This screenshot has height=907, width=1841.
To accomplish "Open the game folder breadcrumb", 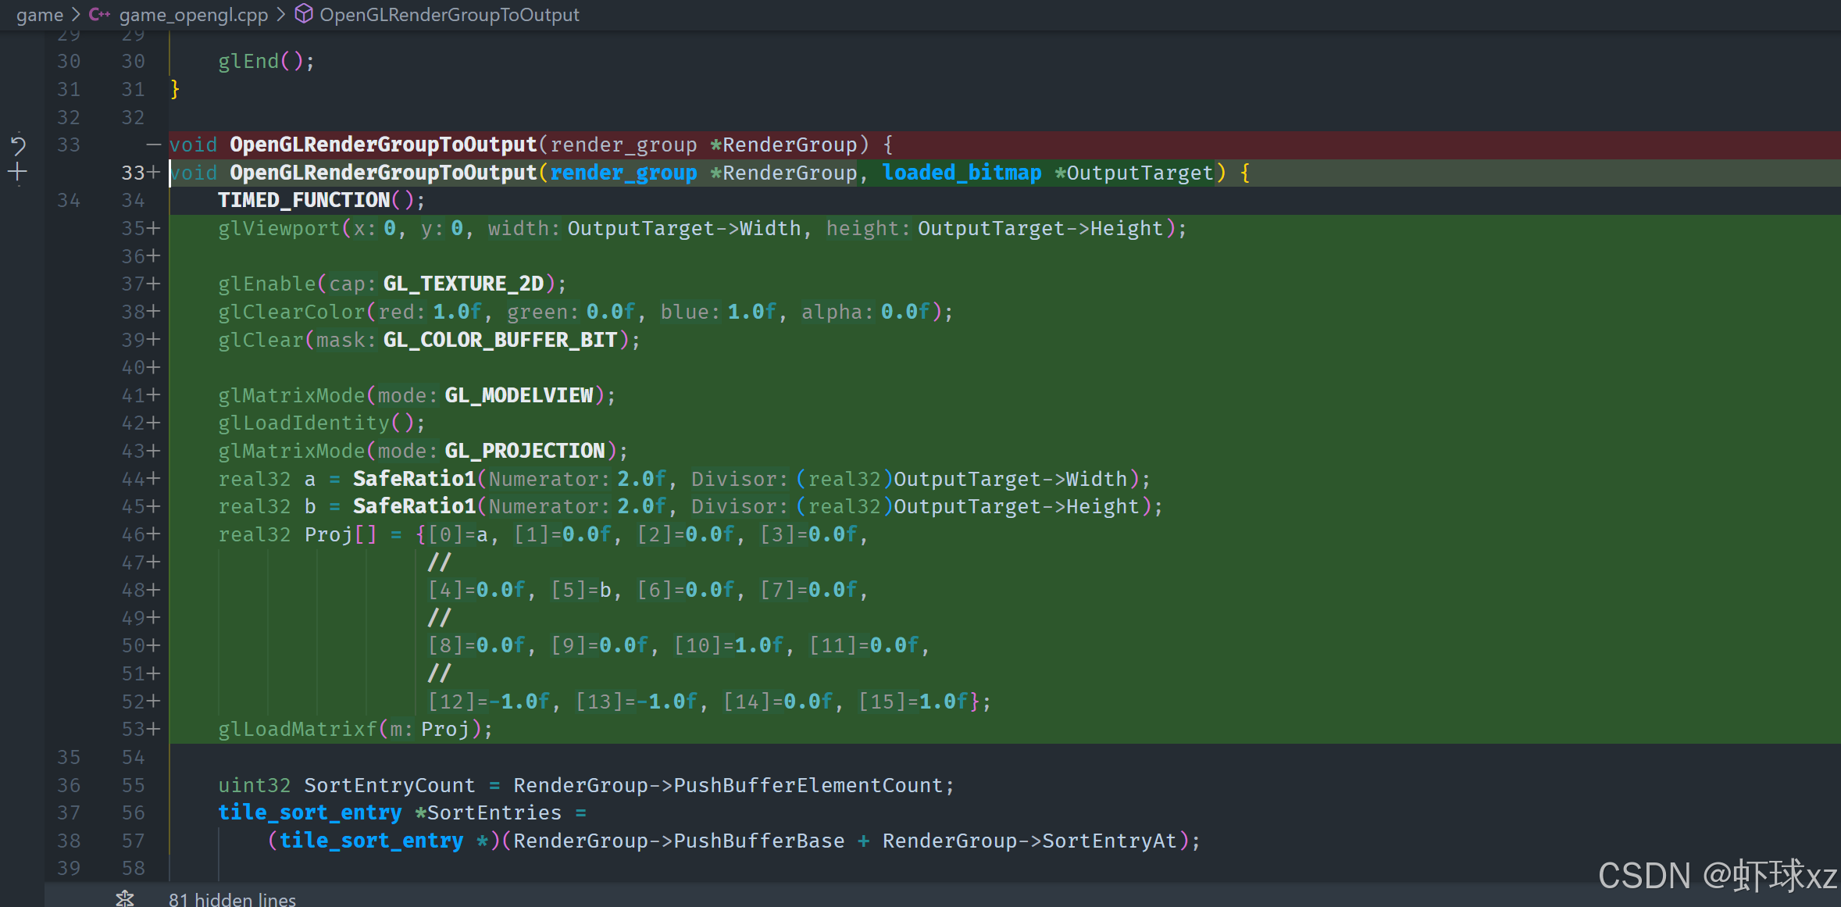I will (39, 14).
